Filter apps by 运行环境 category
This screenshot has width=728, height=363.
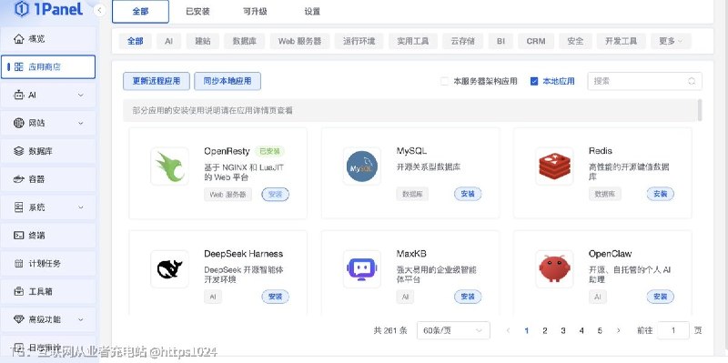[359, 41]
